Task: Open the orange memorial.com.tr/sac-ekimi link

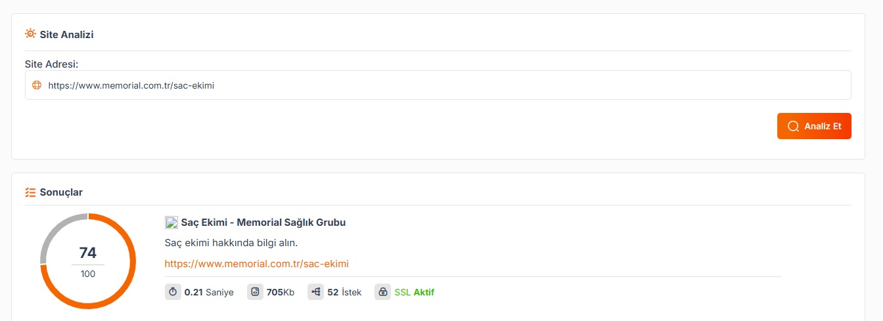Action: pos(256,264)
